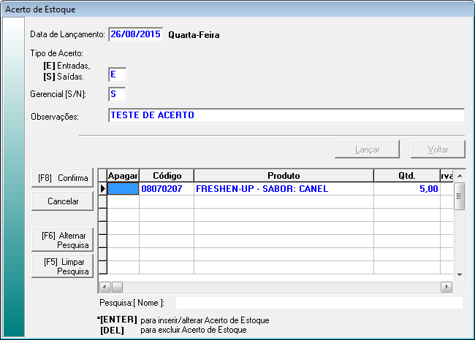Click the Lançar button
The width and height of the screenshot is (475, 340).
point(367,149)
